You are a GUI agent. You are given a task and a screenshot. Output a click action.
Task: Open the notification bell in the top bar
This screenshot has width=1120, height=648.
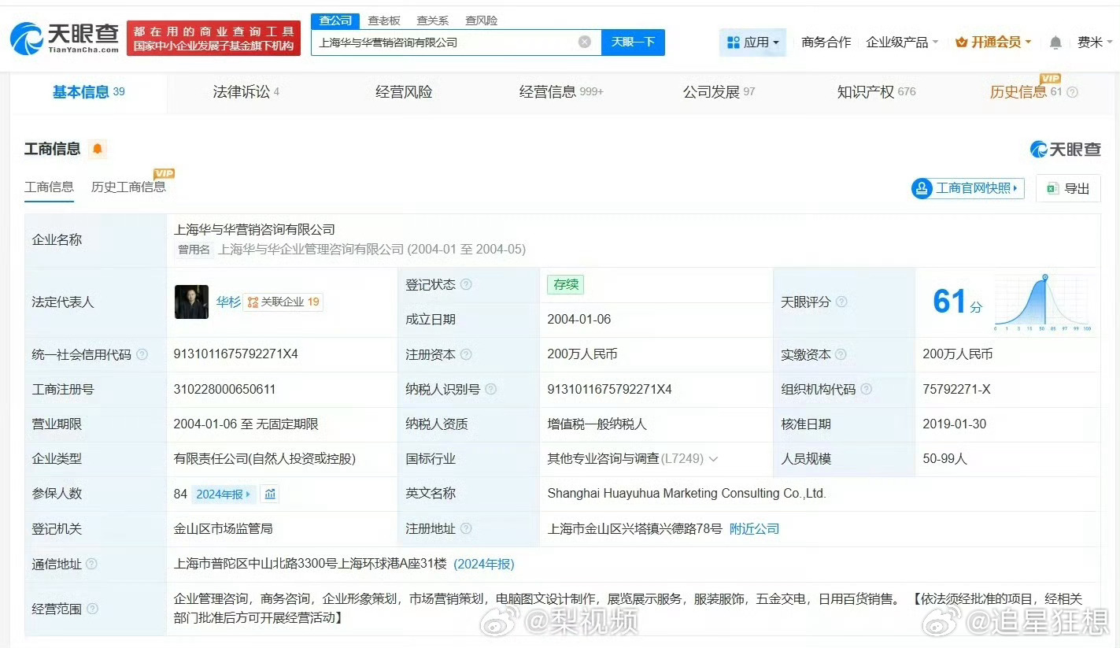tap(1055, 43)
